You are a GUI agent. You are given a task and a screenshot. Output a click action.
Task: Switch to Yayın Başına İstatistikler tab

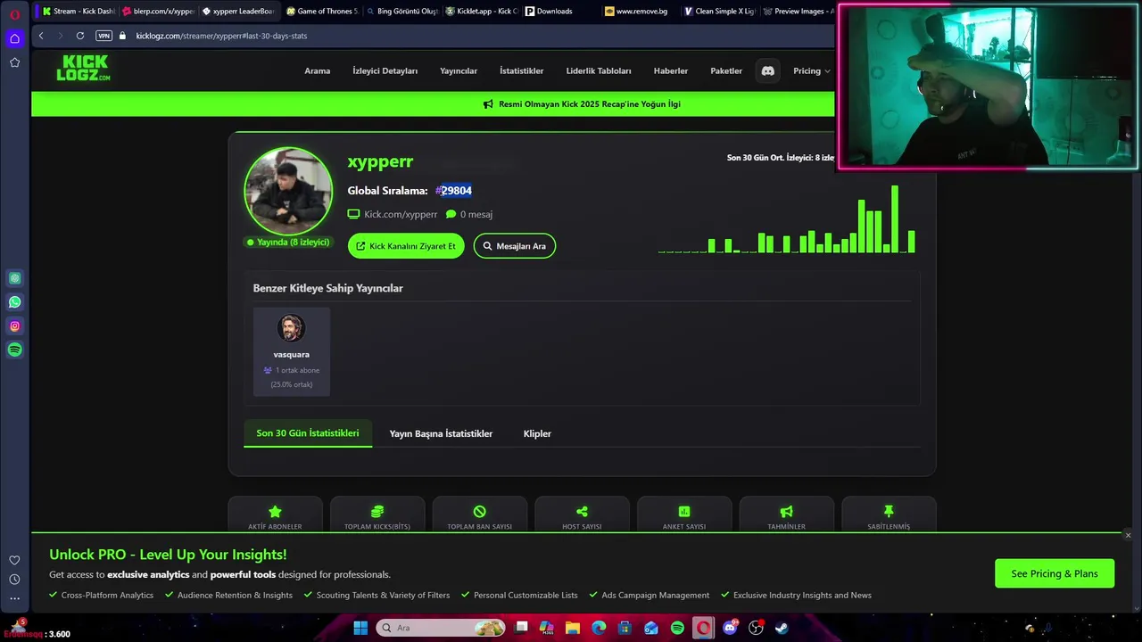(x=441, y=433)
